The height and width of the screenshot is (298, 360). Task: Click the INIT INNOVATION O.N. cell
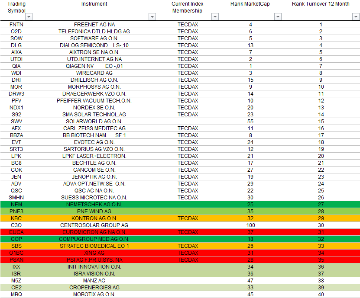pos(94,266)
